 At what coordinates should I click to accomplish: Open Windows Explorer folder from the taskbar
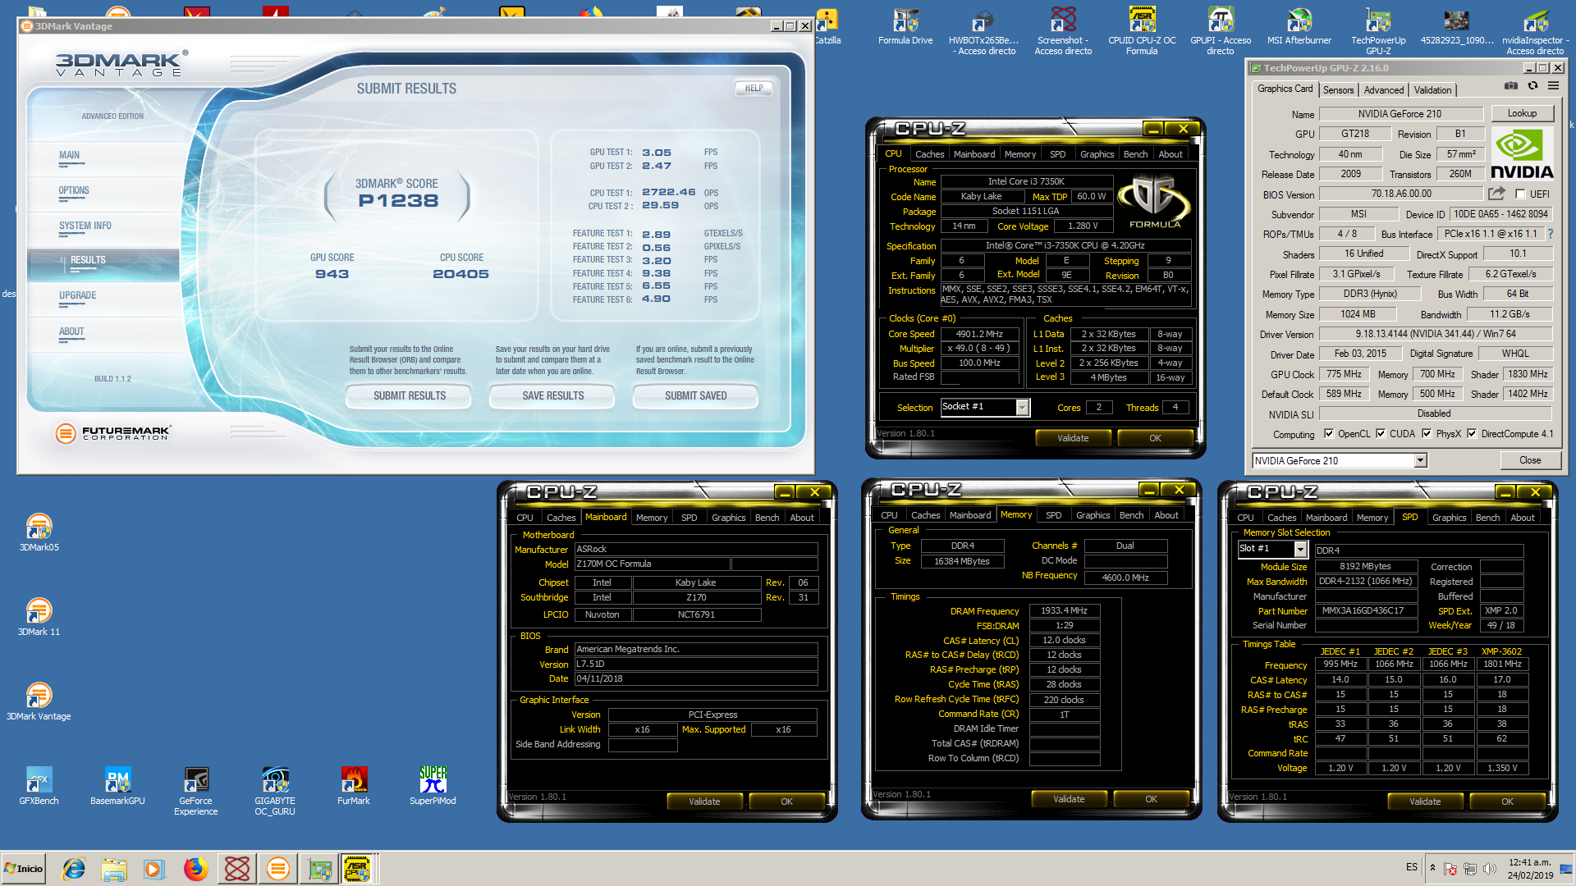114,868
